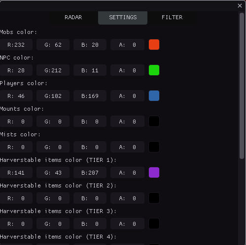The height and width of the screenshot is (245, 246).
Task: Select the TIER 1 R:141 field
Action: (16, 173)
